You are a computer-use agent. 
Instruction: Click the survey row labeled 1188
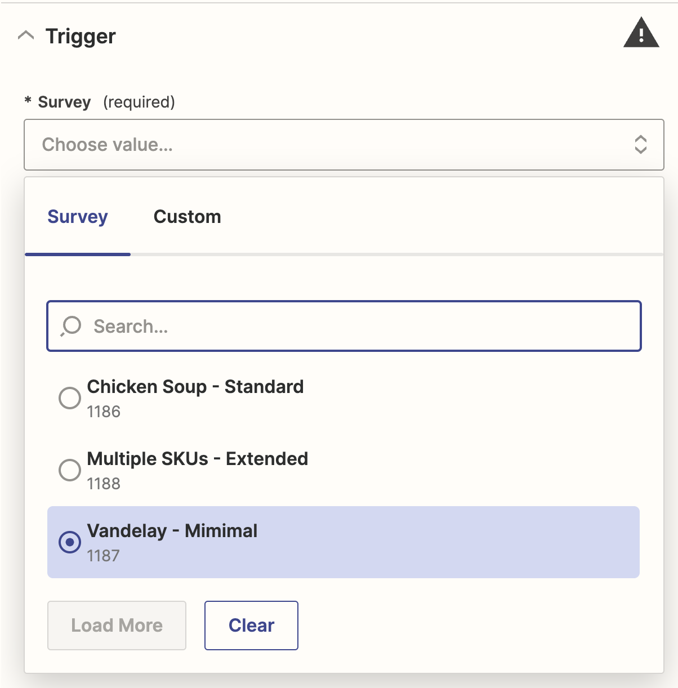click(103, 484)
